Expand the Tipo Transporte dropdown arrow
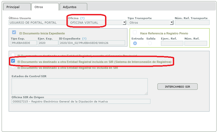The height and width of the screenshot is (132, 219). [171, 23]
